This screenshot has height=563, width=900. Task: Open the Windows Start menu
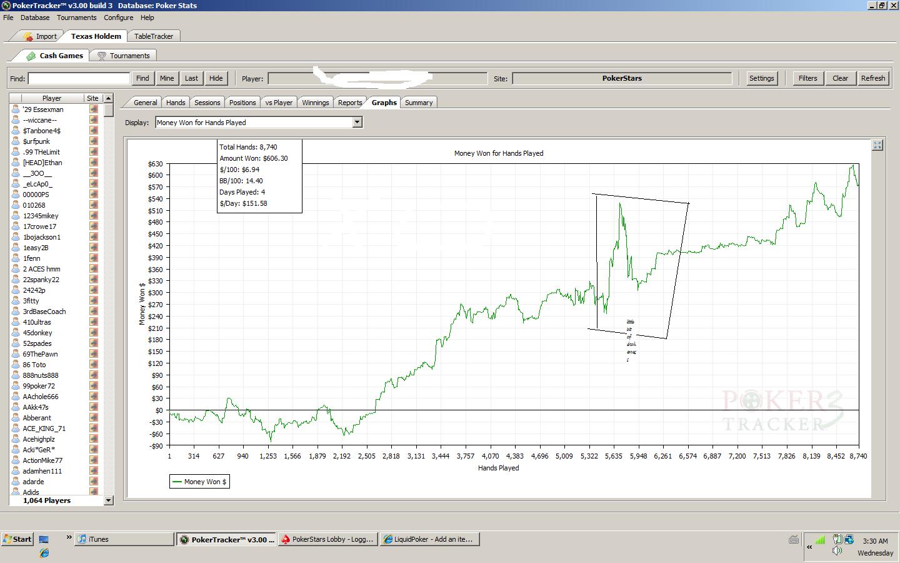[x=17, y=539]
